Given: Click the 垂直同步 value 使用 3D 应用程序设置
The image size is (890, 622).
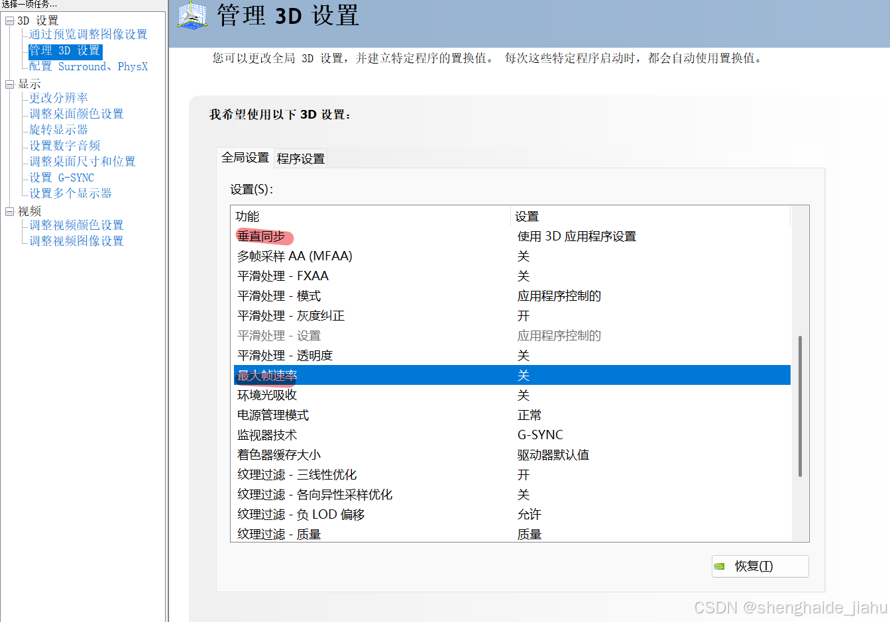Looking at the screenshot, I should [x=577, y=236].
